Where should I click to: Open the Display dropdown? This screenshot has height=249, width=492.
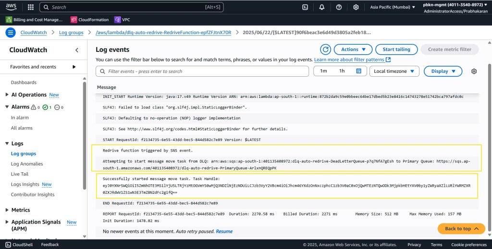(x=443, y=71)
